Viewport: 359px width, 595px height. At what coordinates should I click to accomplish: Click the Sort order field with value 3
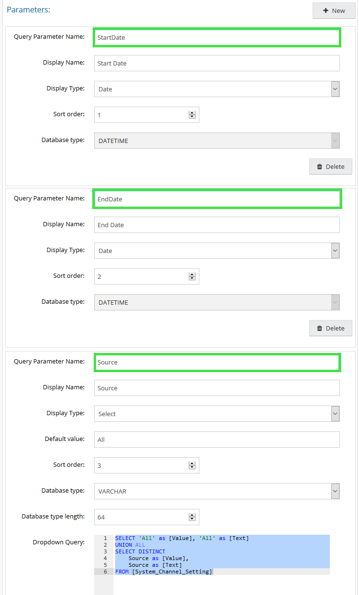[x=142, y=465]
